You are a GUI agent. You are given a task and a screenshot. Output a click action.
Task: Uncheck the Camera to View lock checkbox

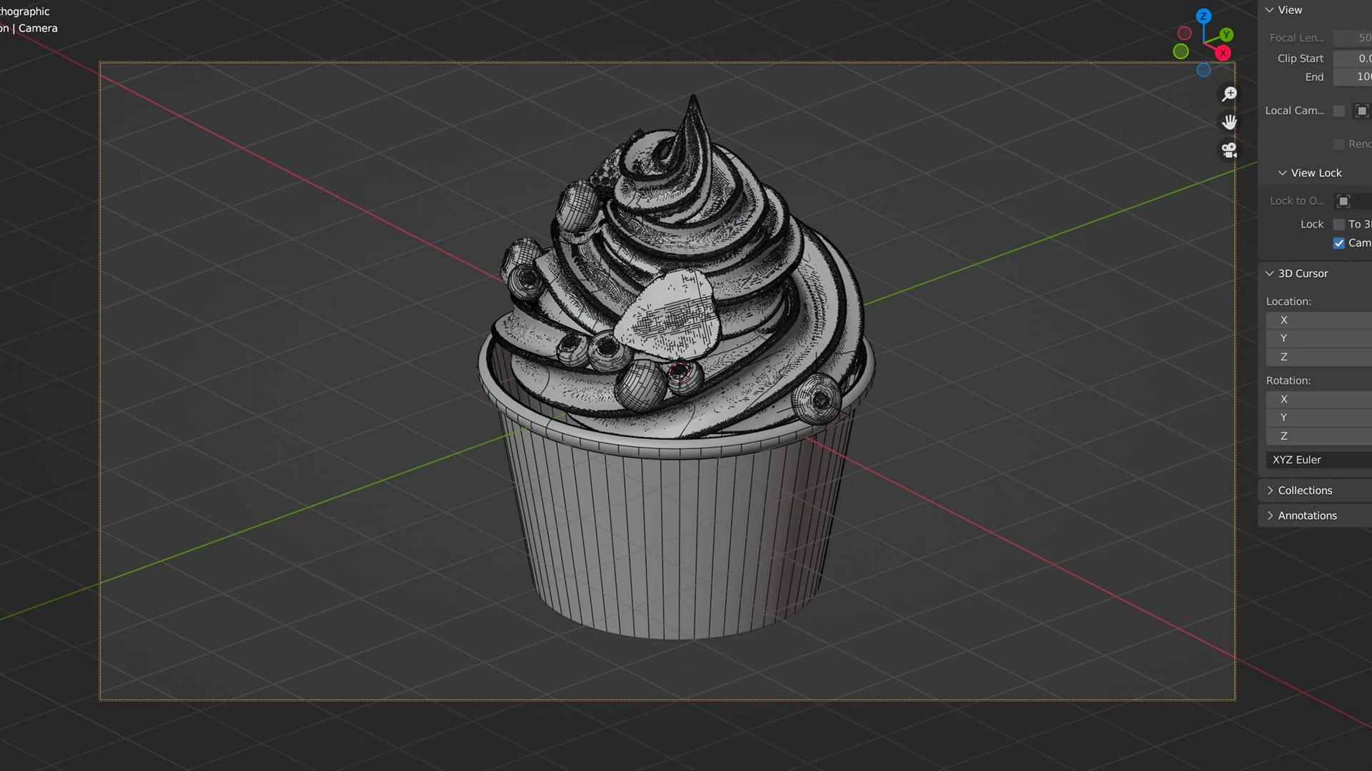coord(1339,243)
